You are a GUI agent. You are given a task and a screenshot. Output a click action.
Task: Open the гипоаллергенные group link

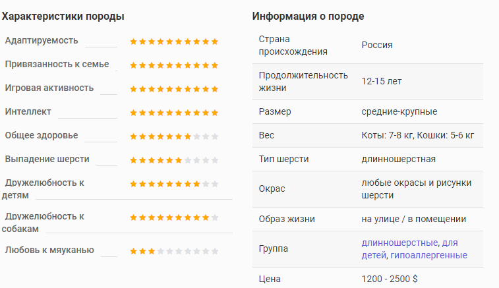click(x=428, y=255)
